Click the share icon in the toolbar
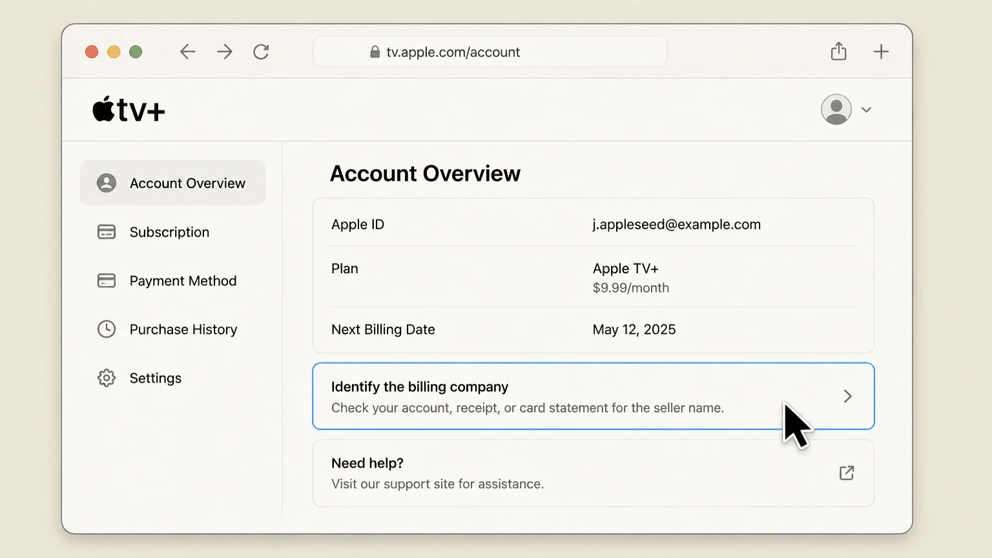 coord(838,51)
